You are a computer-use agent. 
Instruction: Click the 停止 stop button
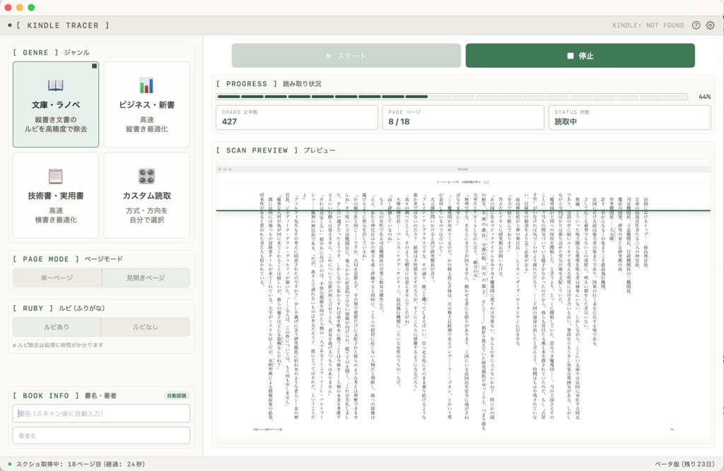tap(580, 56)
